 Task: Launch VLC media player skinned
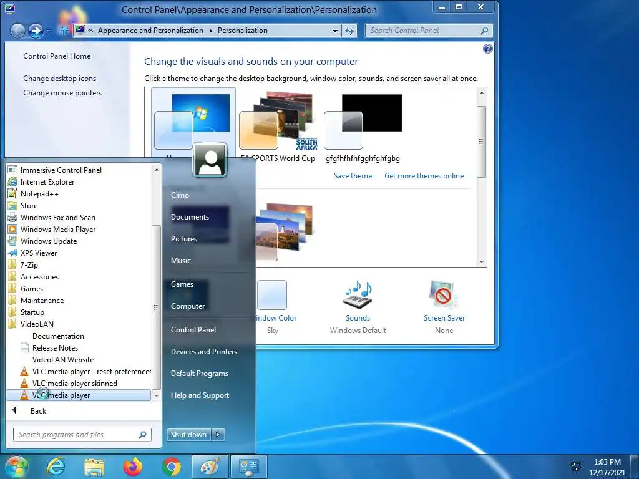click(x=78, y=383)
